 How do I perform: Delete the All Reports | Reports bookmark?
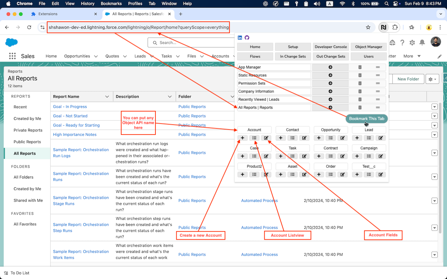click(360, 107)
